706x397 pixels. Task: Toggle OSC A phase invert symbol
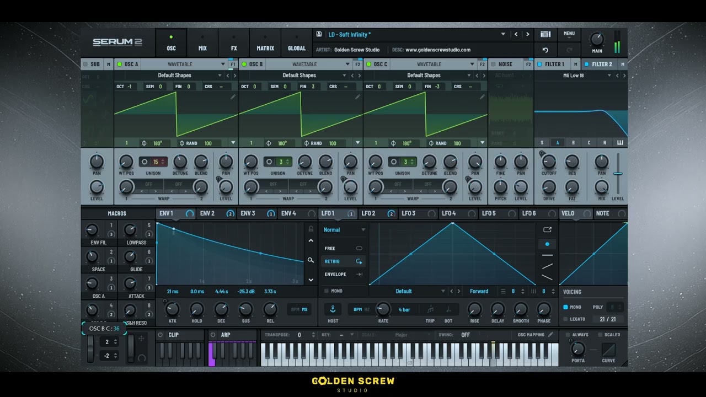[x=145, y=143]
